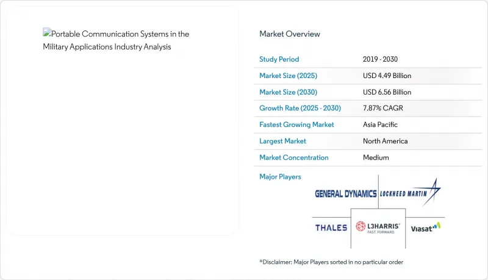Click the Study Period label
Image resolution: width=488 pixels, height=280 pixels.
pyautogui.click(x=279, y=59)
